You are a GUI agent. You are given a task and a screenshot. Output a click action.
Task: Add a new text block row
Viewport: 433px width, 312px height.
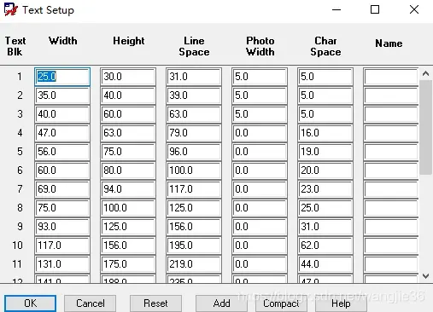click(x=221, y=303)
